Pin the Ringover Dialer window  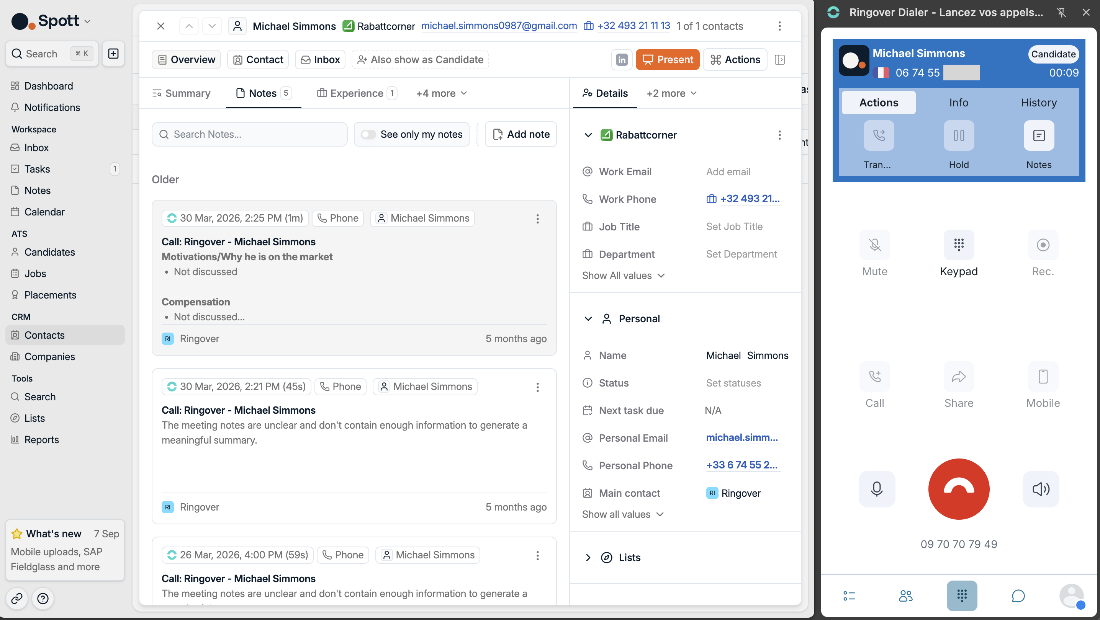click(1061, 12)
